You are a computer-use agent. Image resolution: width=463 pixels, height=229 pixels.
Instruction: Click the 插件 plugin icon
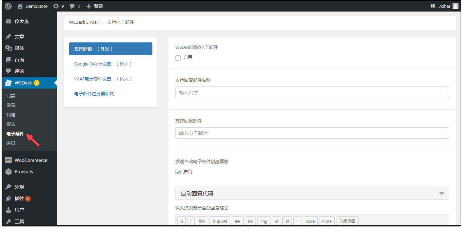9,198
